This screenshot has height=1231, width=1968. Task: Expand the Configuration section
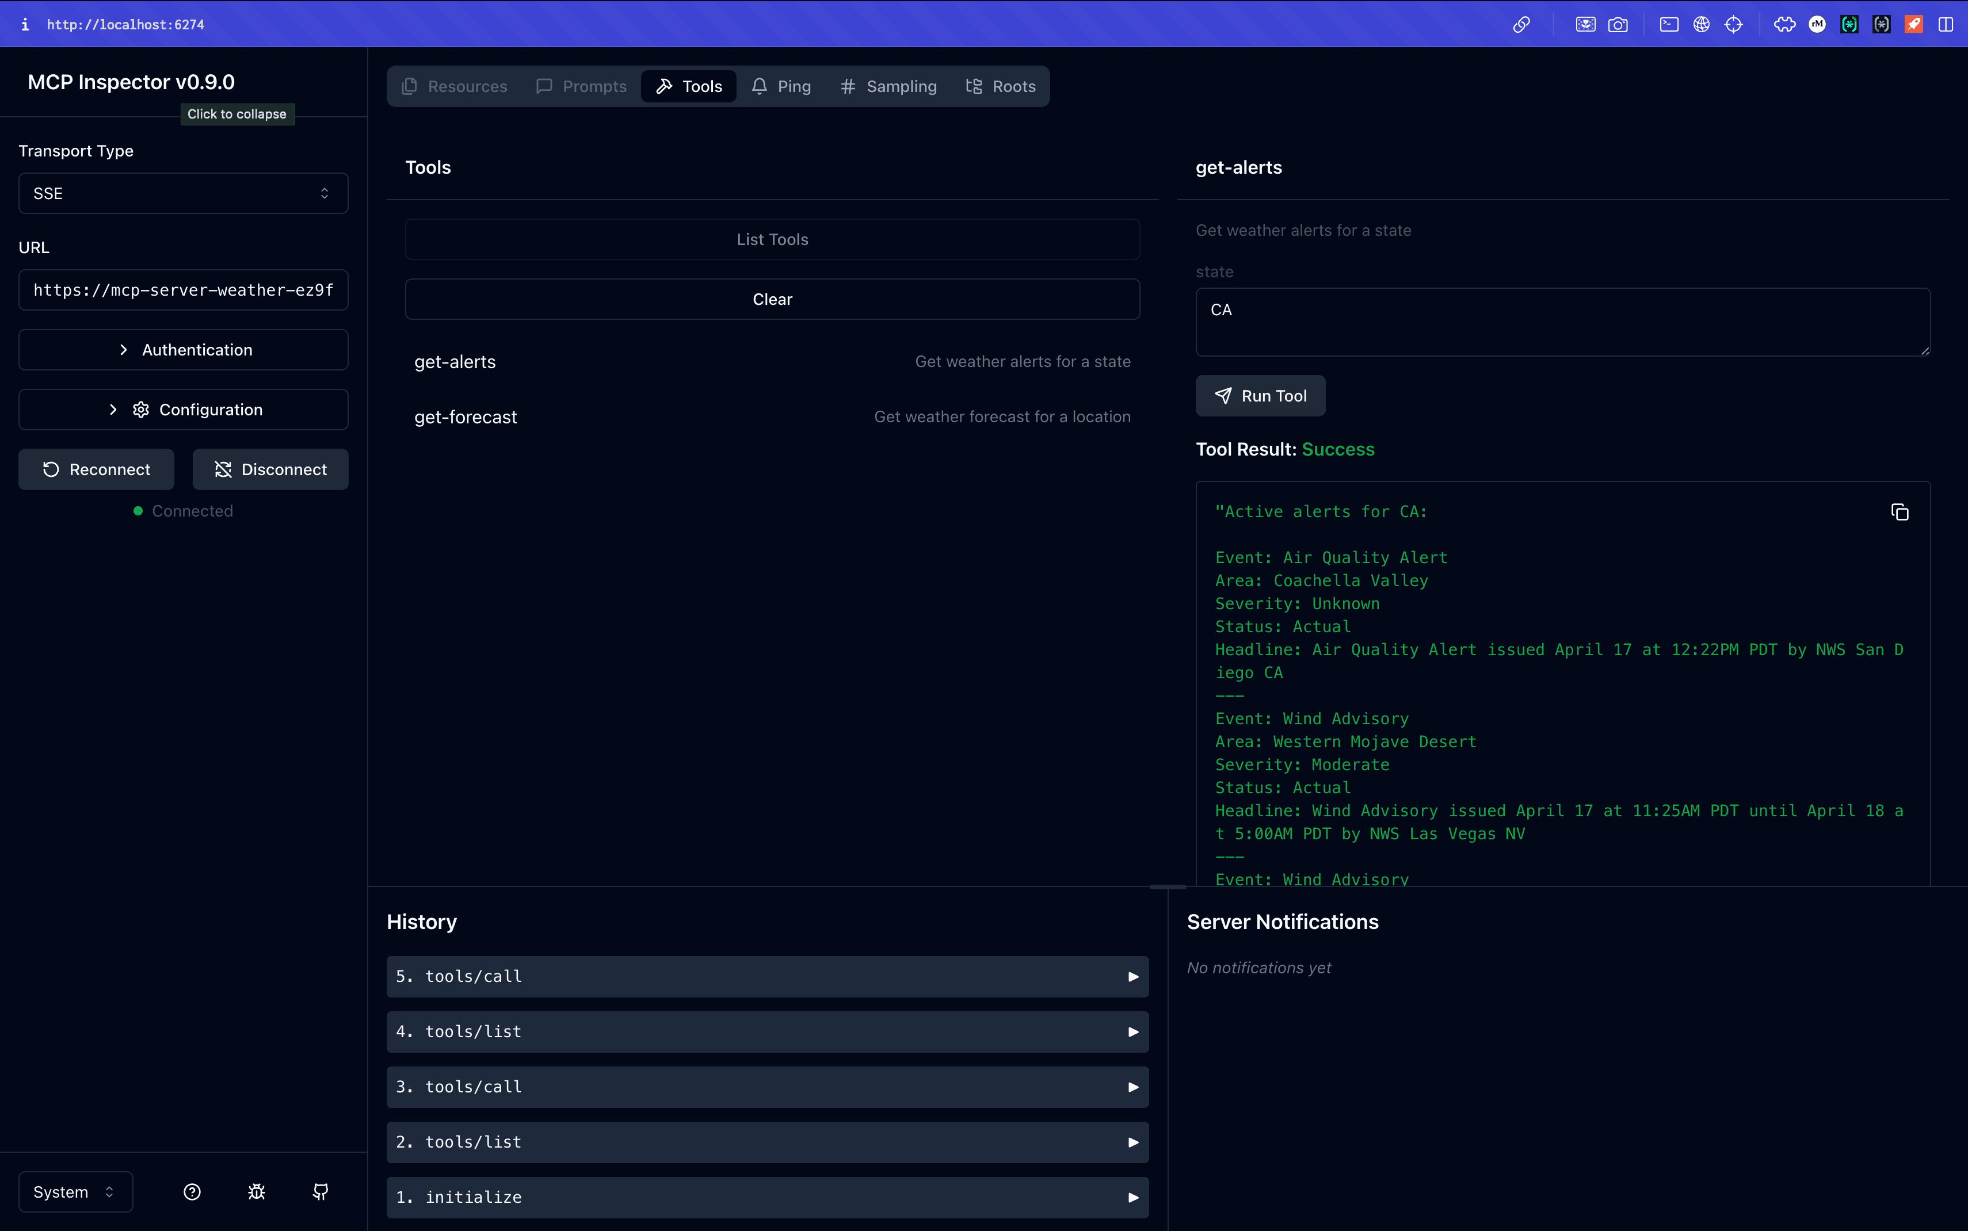tap(182, 410)
